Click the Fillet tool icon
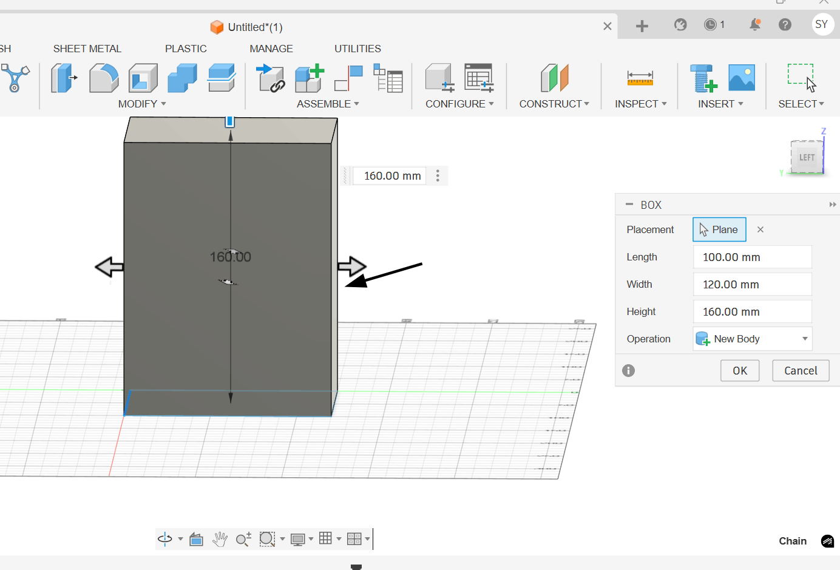 (x=103, y=78)
